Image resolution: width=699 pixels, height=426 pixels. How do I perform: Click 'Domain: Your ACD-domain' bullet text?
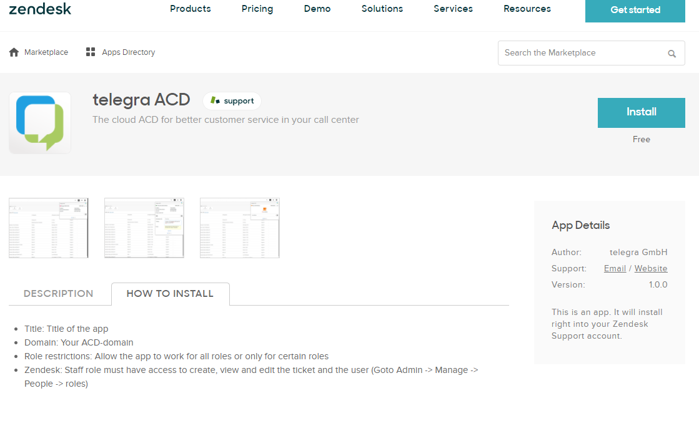pos(79,343)
